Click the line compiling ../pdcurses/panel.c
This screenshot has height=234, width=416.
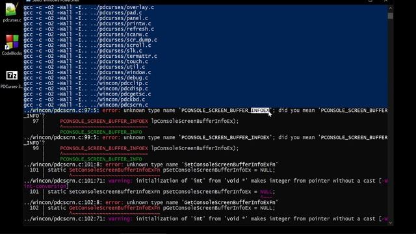[86, 18]
